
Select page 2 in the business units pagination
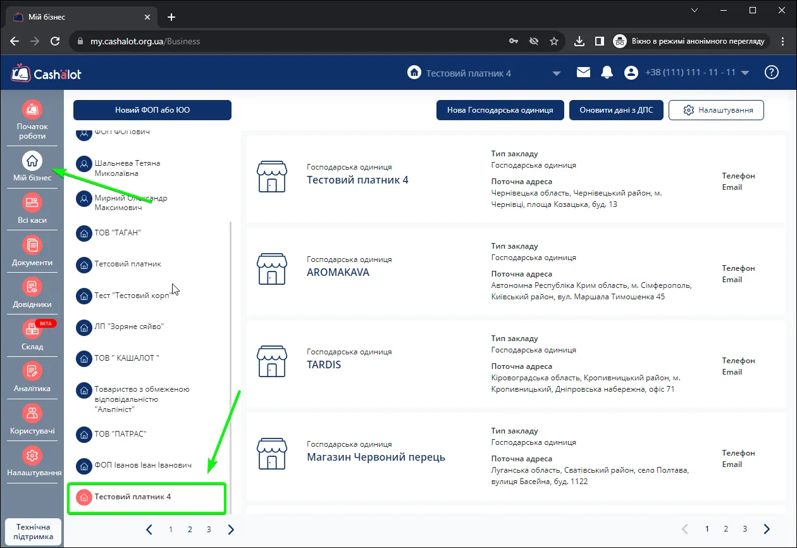pyautogui.click(x=726, y=529)
